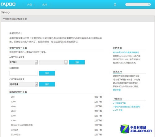The image size is (155, 137).
Task: Select the V800 driver entry
Action: (x=13, y=111)
